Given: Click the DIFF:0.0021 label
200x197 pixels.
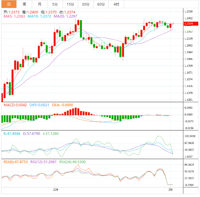Looking at the screenshot, I should [39, 105].
